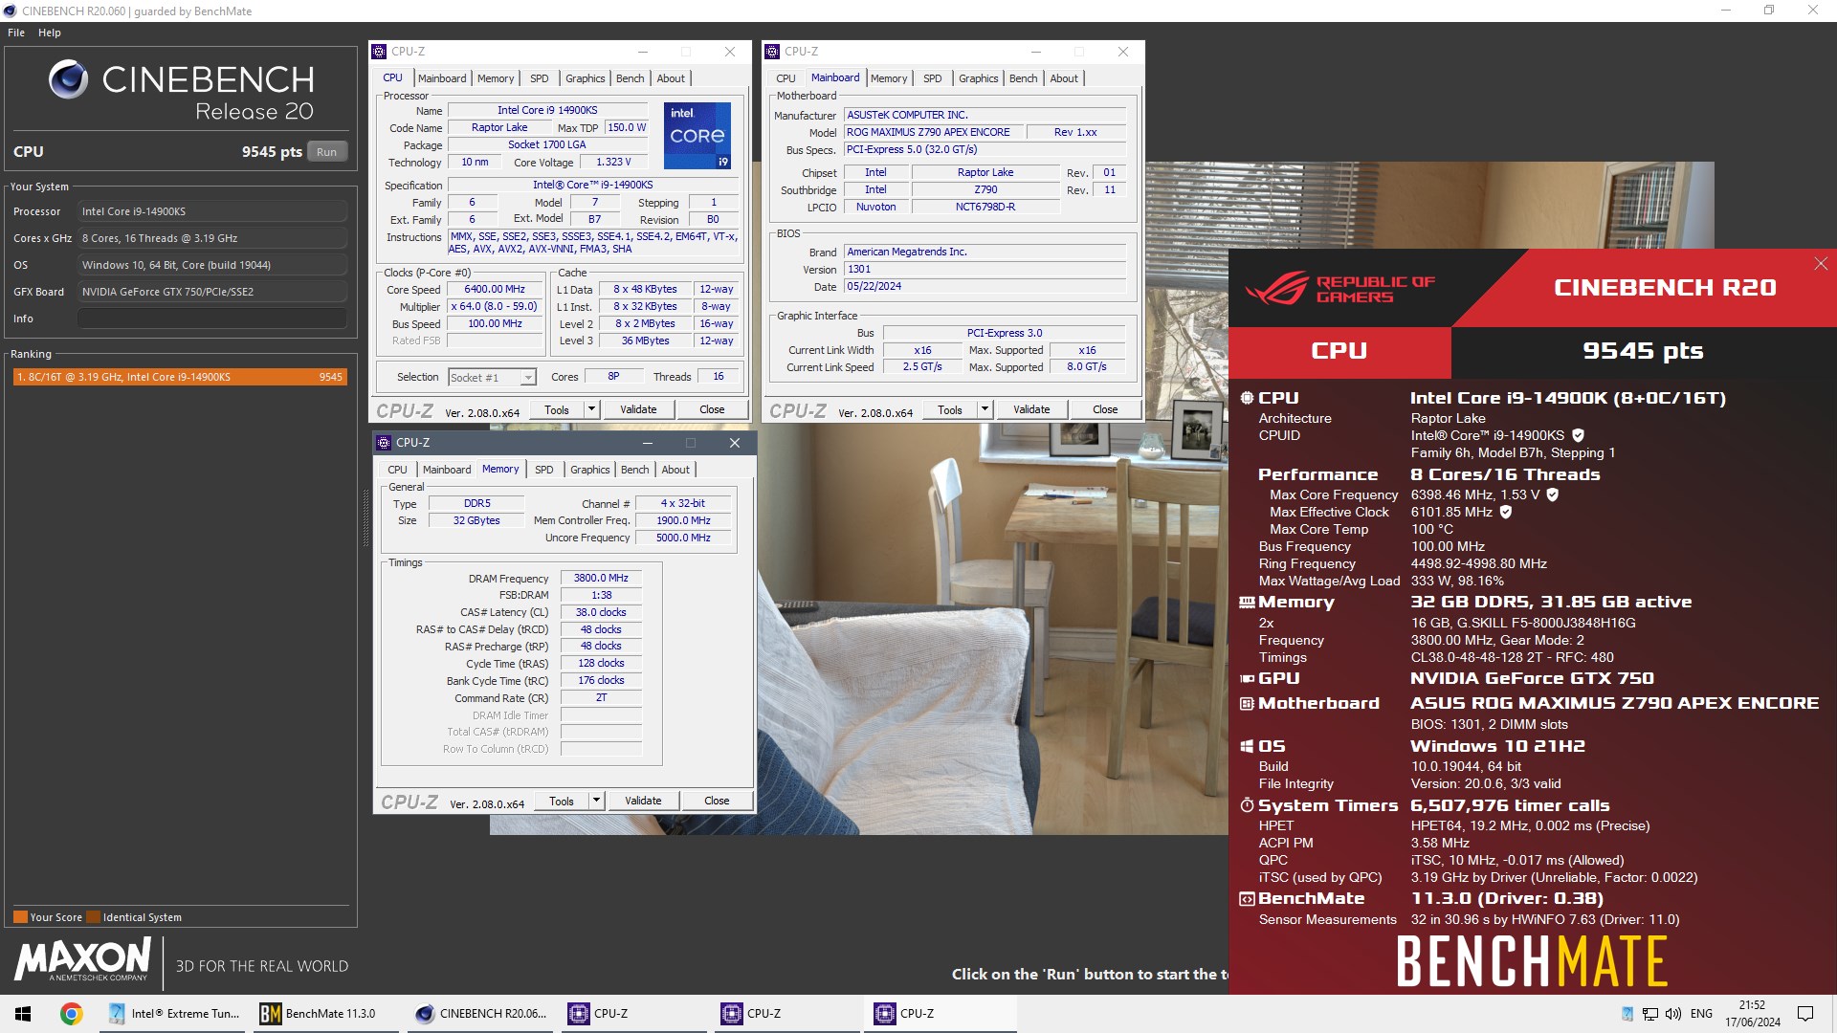Click verified shield next to Max Effective Clock

pos(1505,513)
